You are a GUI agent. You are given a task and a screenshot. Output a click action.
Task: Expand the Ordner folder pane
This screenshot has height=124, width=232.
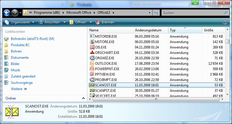[x=83, y=98]
